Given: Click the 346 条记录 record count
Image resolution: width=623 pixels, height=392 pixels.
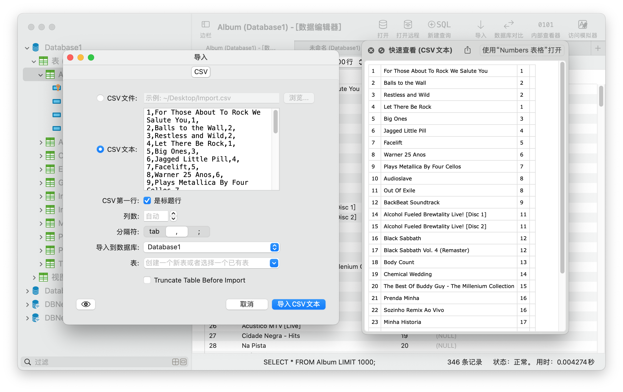Looking at the screenshot, I should (464, 362).
